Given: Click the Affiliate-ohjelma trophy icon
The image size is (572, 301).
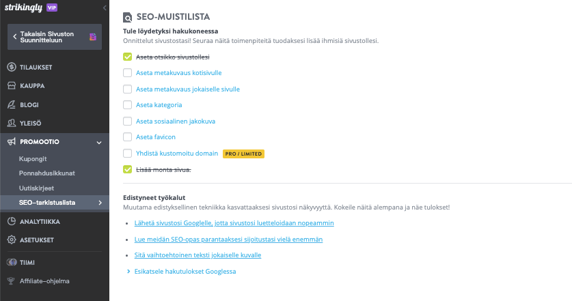Looking at the screenshot, I should pos(12,281).
